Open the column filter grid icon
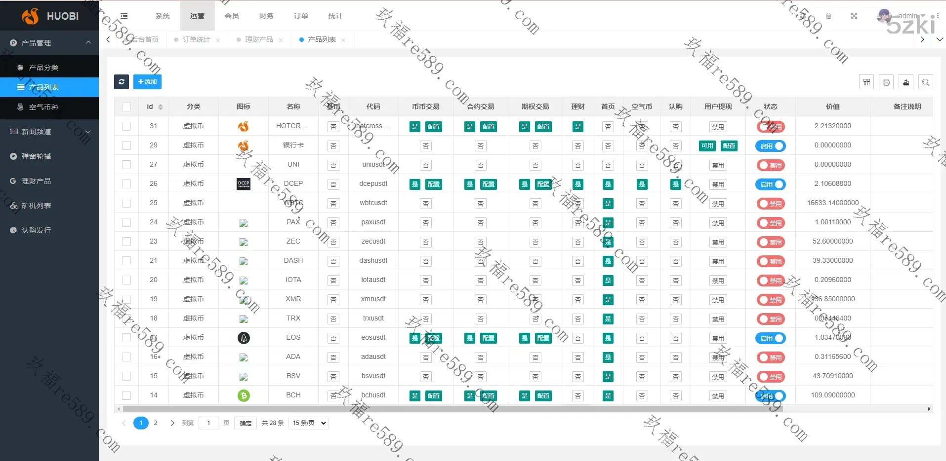946x461 pixels. click(x=866, y=82)
